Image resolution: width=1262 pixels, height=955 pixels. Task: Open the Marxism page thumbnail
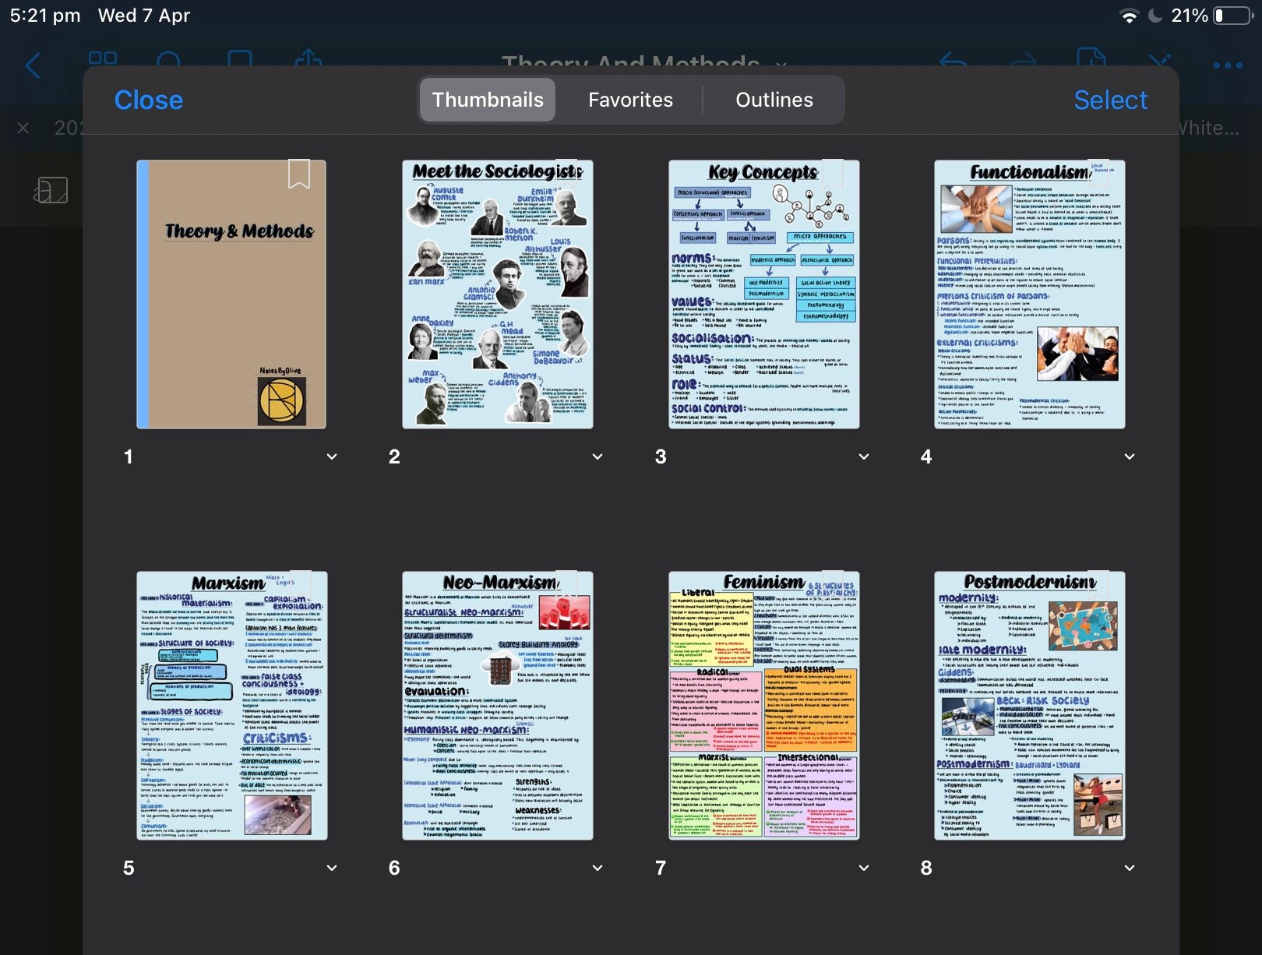[232, 706]
